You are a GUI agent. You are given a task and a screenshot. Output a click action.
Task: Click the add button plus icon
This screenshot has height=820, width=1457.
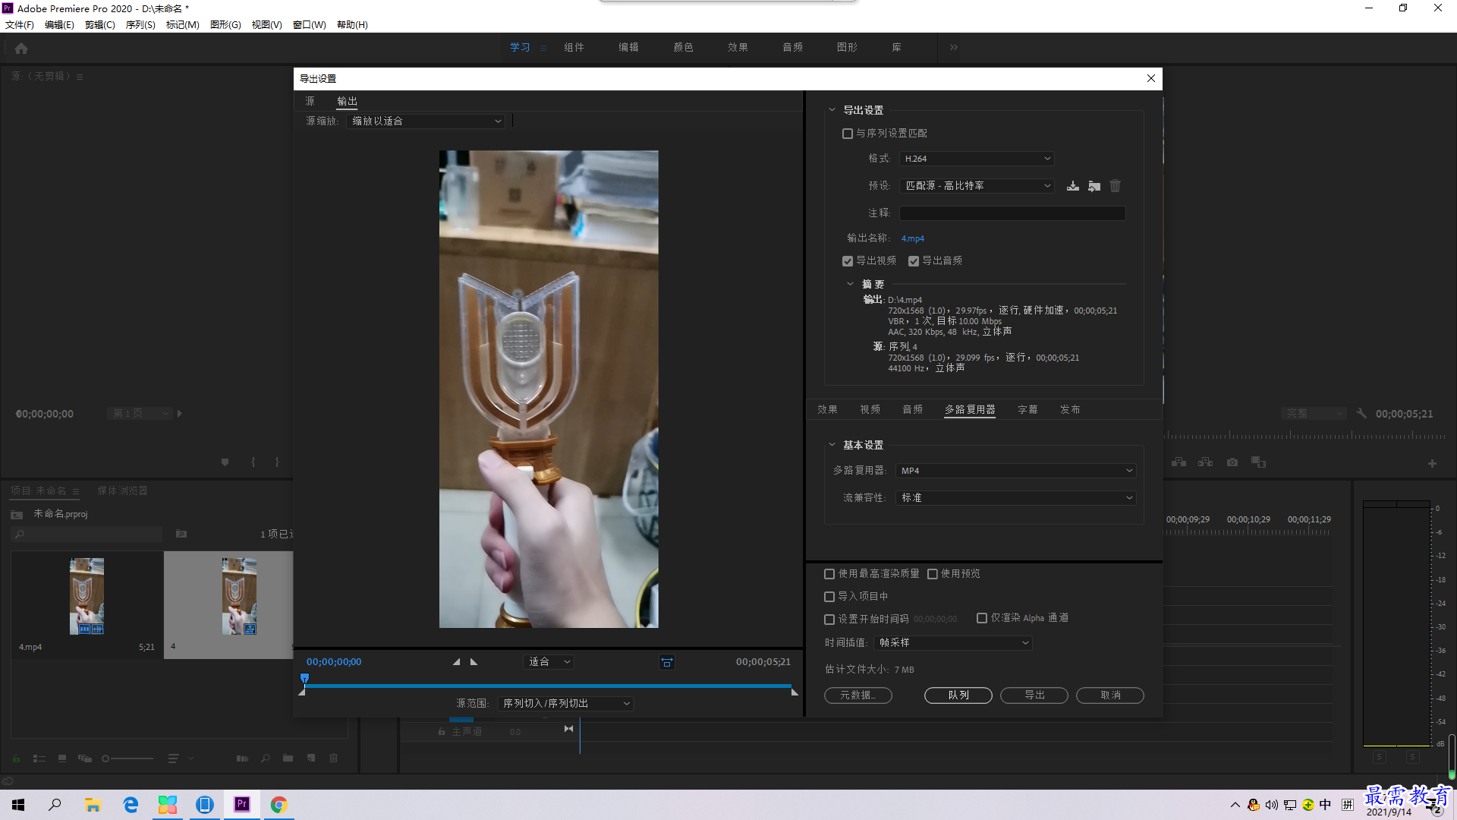[1432, 463]
